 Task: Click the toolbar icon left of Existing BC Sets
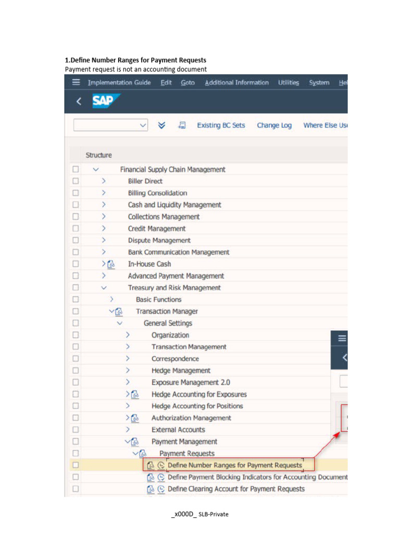tap(182, 125)
